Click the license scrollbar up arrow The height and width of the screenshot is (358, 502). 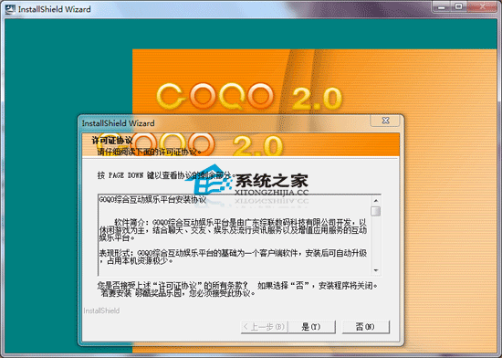point(376,200)
